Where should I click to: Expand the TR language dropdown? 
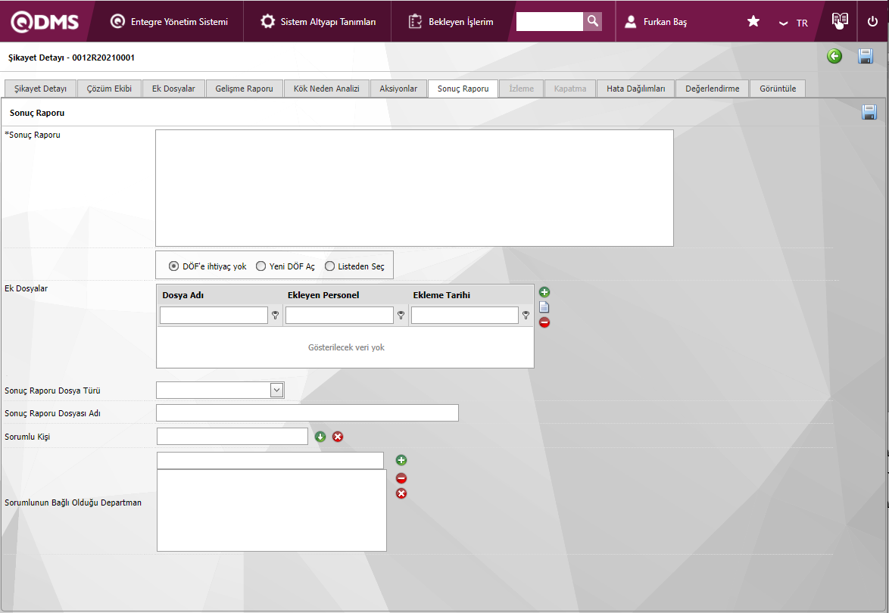click(793, 23)
